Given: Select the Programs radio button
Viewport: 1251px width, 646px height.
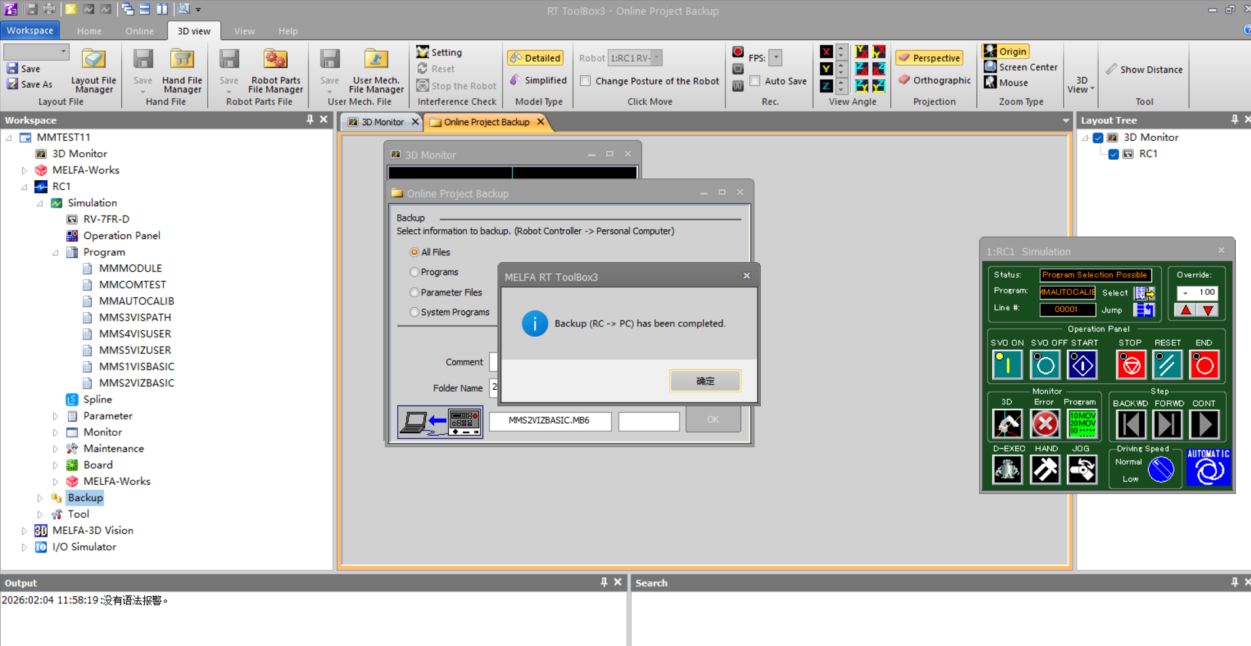Looking at the screenshot, I should pos(414,272).
